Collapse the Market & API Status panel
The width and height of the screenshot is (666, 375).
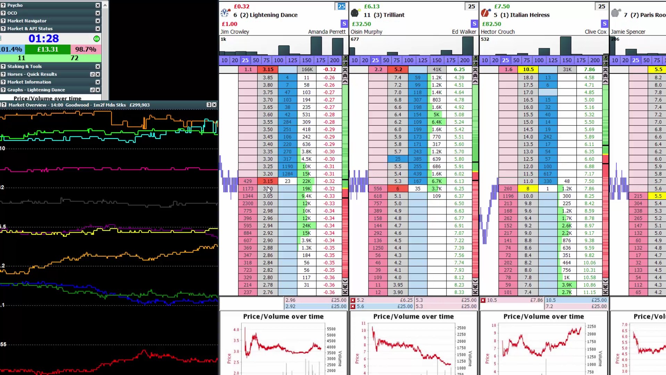coord(51,29)
